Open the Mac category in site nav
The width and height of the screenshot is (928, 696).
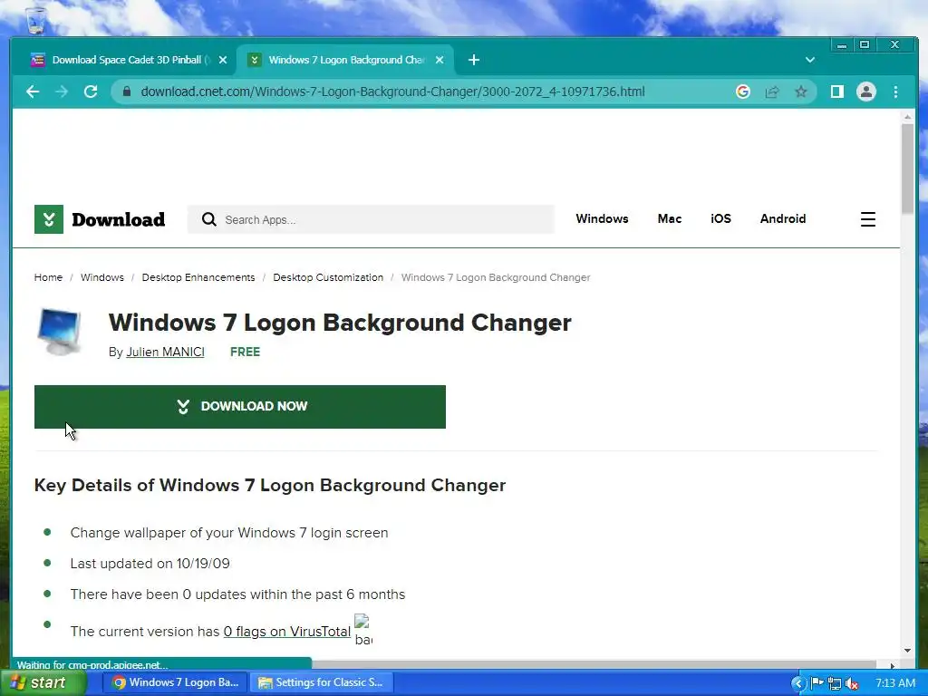(670, 219)
